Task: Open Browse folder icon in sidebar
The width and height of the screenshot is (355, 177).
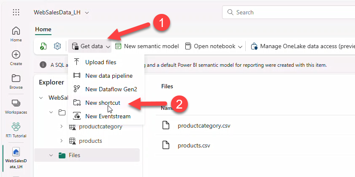Action: click(x=16, y=81)
